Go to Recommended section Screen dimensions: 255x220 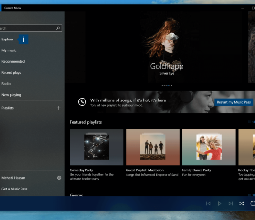point(13,61)
